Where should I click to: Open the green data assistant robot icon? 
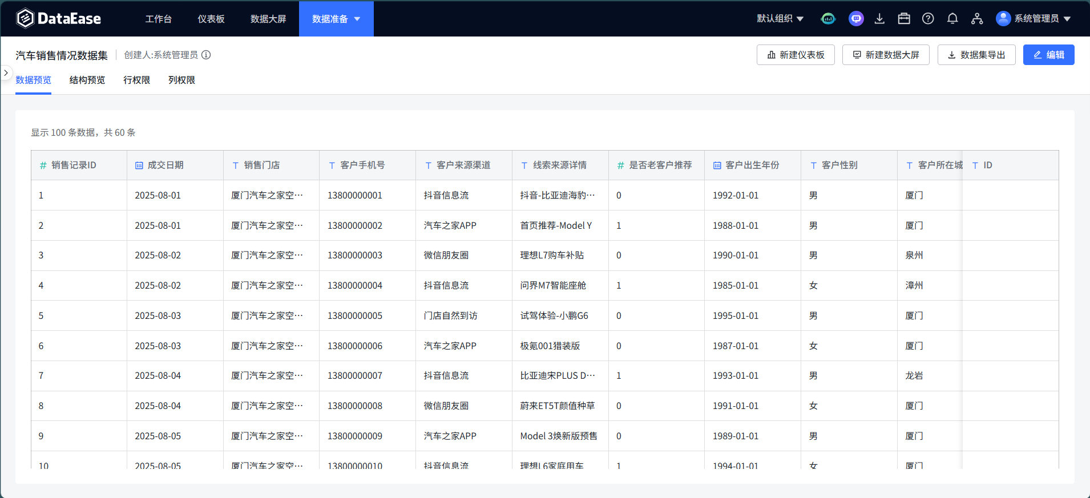(827, 19)
